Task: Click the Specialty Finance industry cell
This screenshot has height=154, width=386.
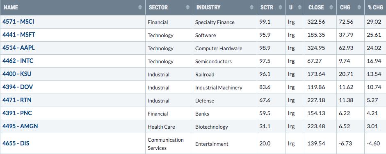Action: 215,22
